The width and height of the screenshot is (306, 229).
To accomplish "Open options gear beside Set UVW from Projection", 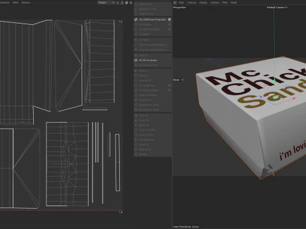I will click(x=170, y=20).
